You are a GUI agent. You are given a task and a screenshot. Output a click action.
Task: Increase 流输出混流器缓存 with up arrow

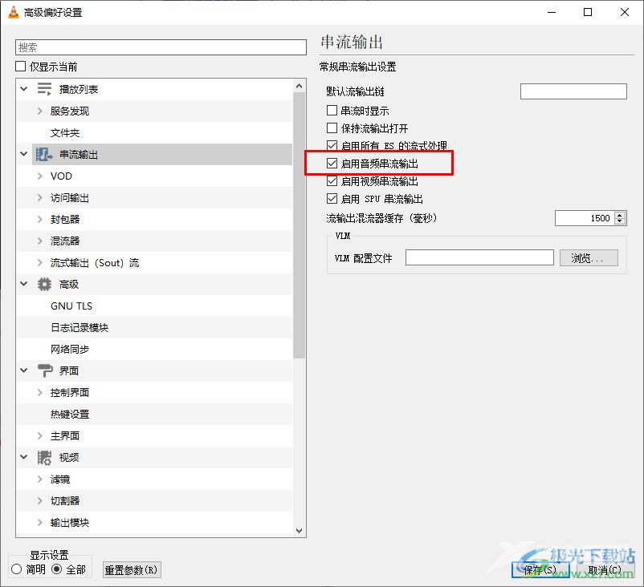tap(620, 215)
